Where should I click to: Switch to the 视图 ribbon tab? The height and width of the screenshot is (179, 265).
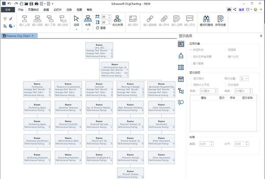click(x=79, y=10)
